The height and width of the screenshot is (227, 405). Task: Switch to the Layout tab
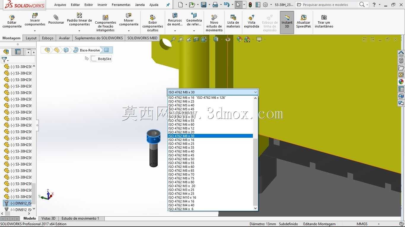pyautogui.click(x=31, y=38)
